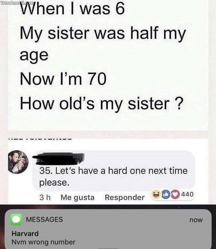Click the red heart Love reaction icon
This screenshot has width=216, height=249.
coord(175,194)
